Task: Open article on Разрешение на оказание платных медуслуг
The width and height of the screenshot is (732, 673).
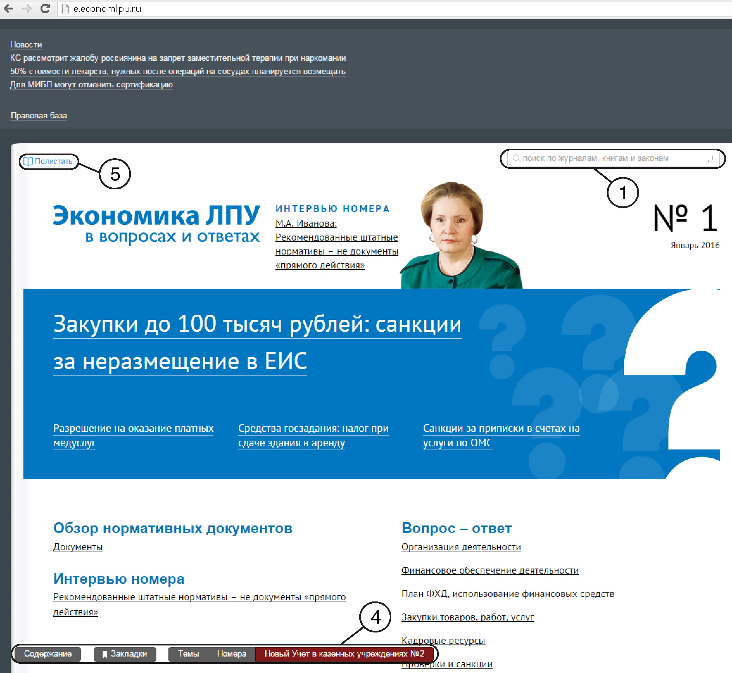Action: [x=133, y=428]
